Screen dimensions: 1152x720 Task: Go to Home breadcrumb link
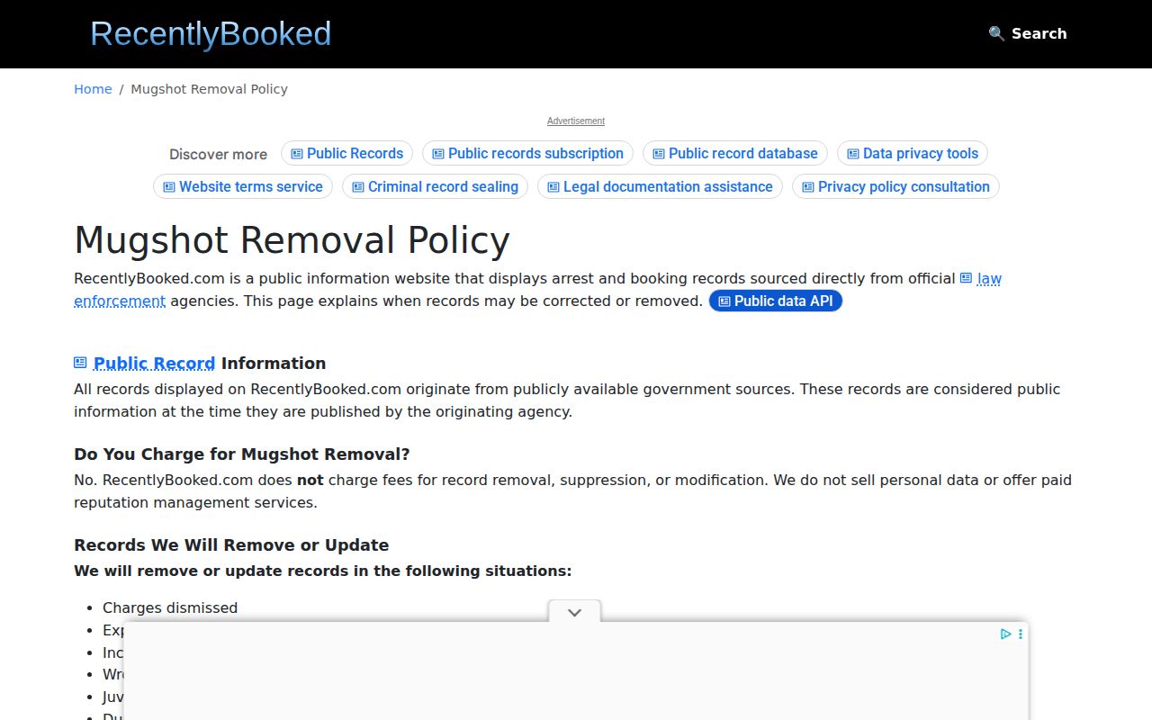(93, 89)
